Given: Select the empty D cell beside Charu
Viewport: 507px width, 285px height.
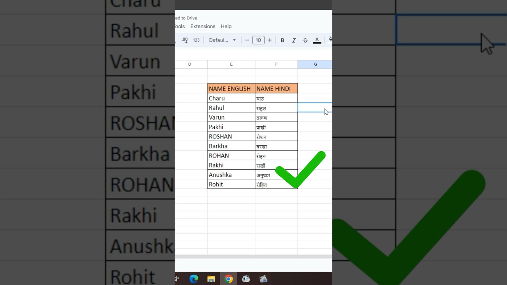Looking at the screenshot, I should (x=191, y=98).
